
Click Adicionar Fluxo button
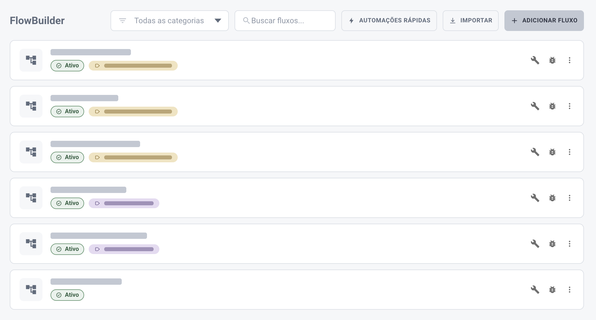[544, 21]
